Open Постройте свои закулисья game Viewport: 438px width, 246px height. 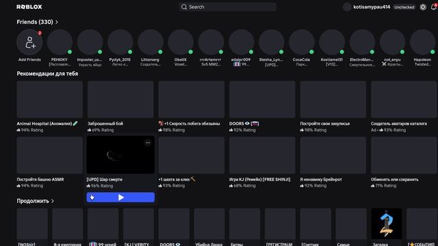333,100
